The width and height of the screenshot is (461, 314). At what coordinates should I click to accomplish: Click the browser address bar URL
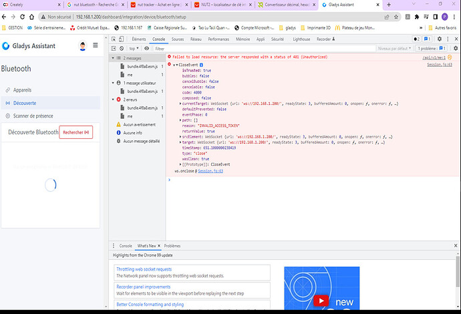(x=131, y=17)
